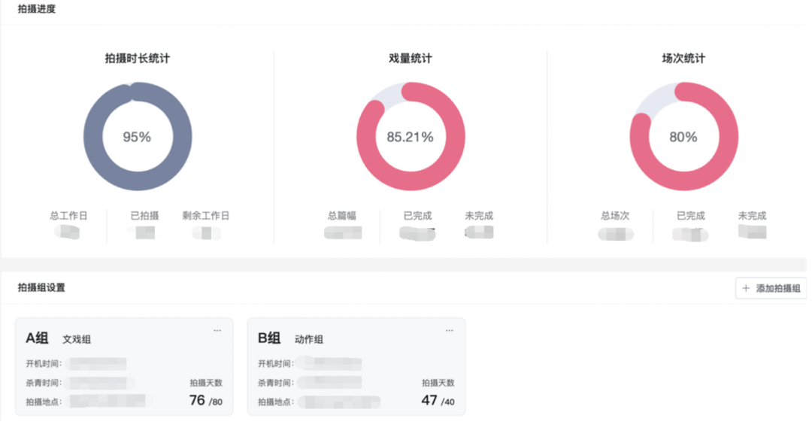This screenshot has height=440, width=812.
Task: Click the 拍摄进度 section heading
Action: (37, 10)
